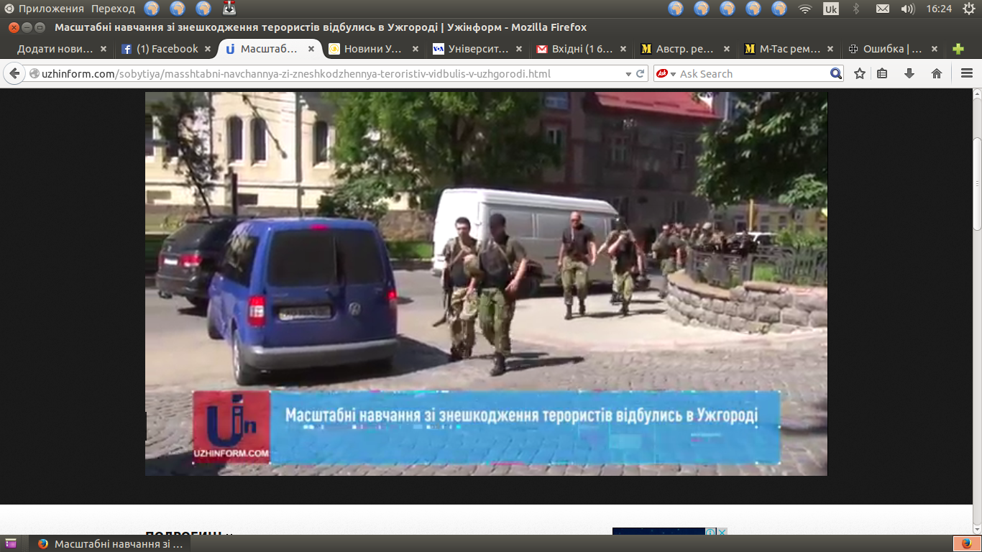
Task: Open the Firefox hamburger menu
Action: coord(967,73)
